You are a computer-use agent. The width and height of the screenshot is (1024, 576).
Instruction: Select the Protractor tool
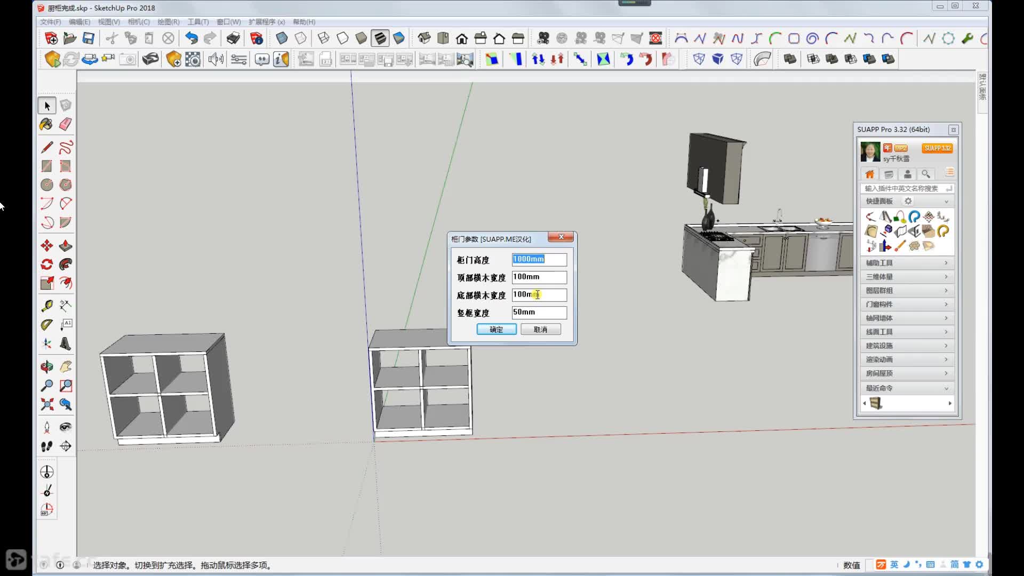46,324
